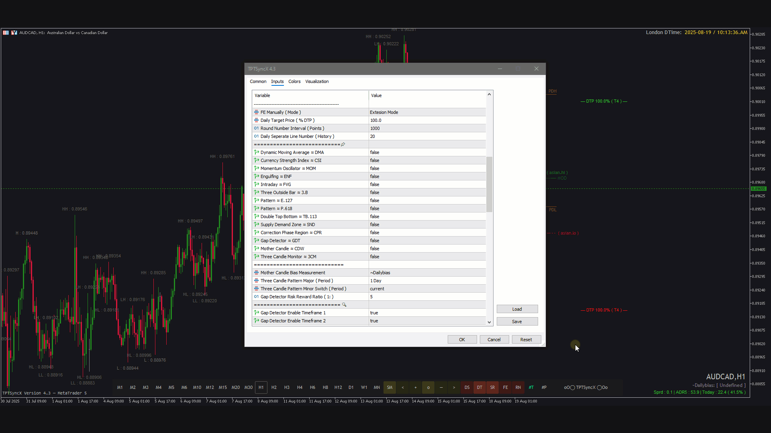Click the D1 timeframe button
This screenshot has width=771, height=433.
pyautogui.click(x=351, y=387)
